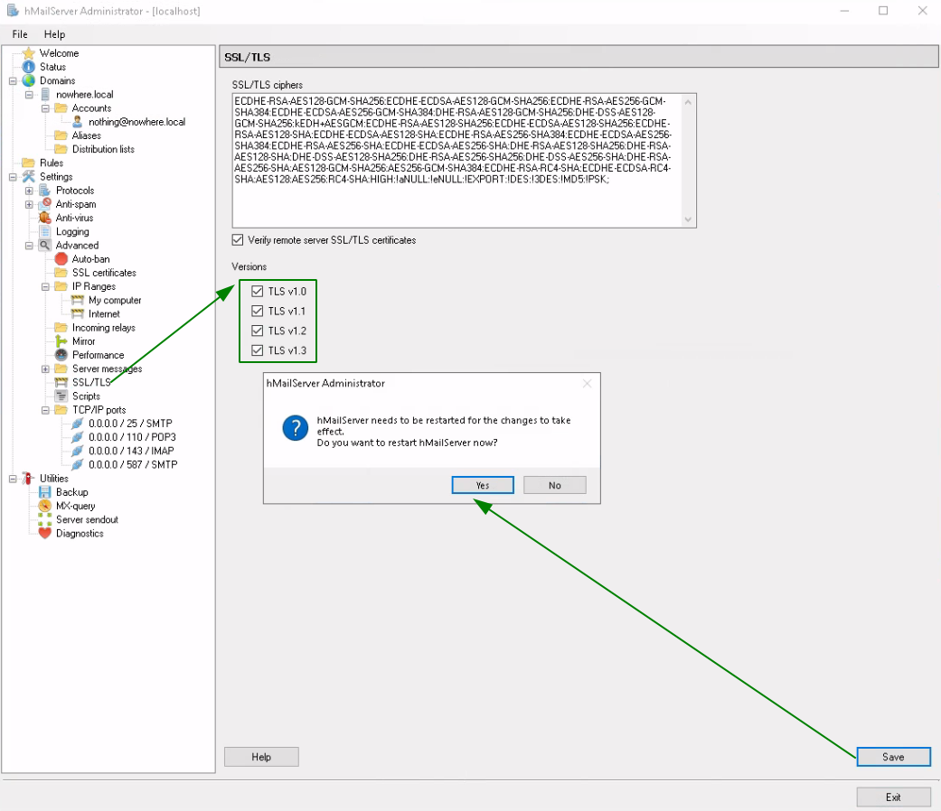The width and height of the screenshot is (941, 811).
Task: Click the Utilities icon
Action: (28, 479)
